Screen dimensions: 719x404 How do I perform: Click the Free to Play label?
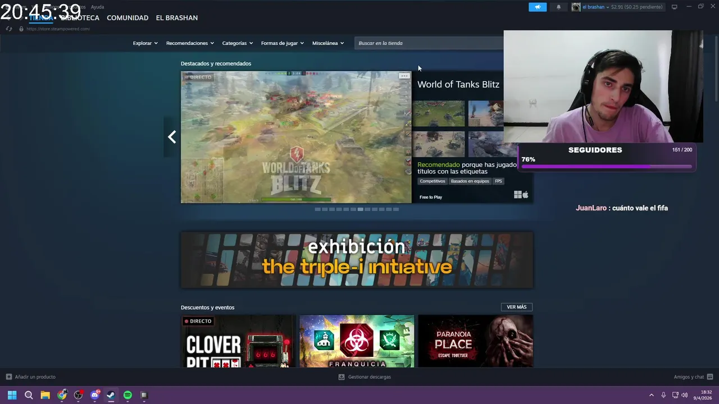[431, 197]
